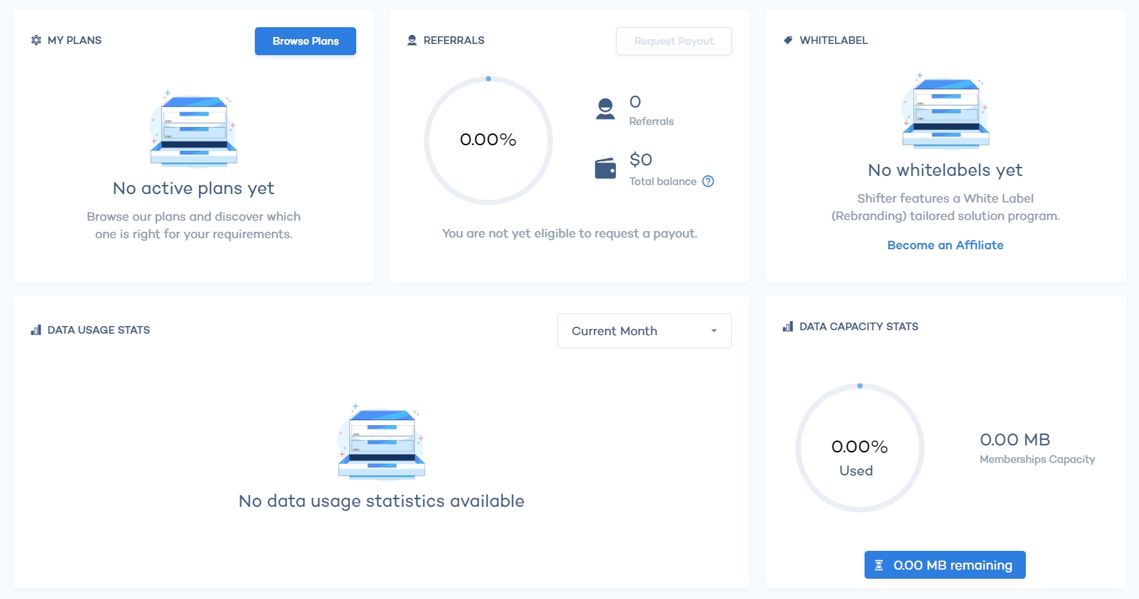
Task: Open the Become an Affiliate link
Action: pyautogui.click(x=946, y=245)
